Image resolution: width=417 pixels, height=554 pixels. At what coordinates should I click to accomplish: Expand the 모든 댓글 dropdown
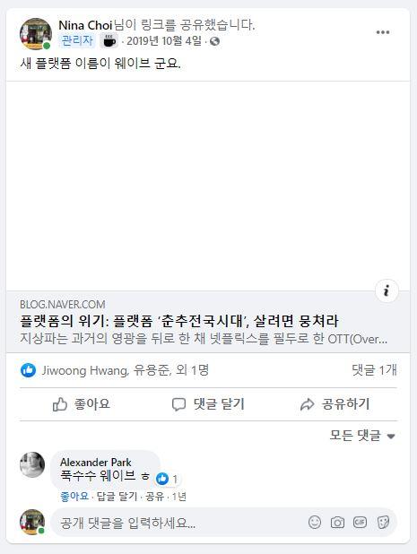[362, 436]
